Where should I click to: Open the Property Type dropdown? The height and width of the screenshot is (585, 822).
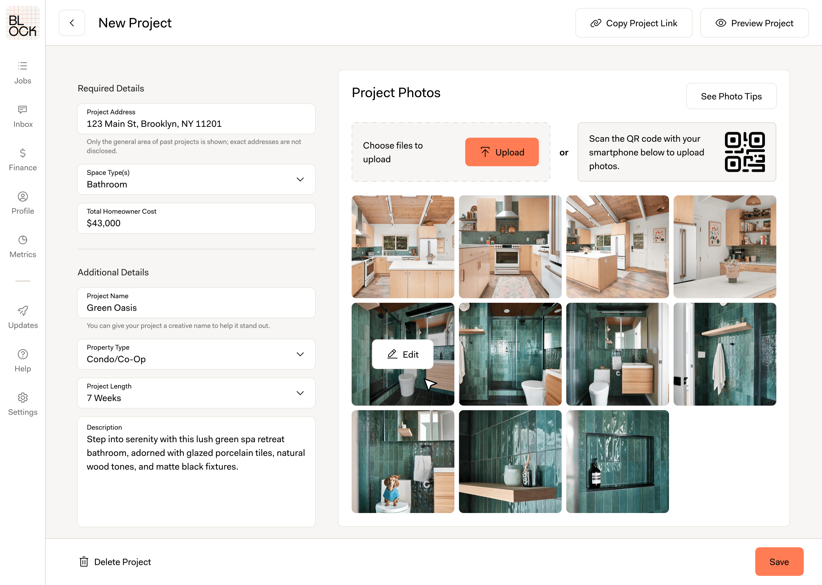point(300,354)
